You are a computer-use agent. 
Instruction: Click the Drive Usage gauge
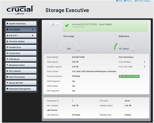[69, 45]
